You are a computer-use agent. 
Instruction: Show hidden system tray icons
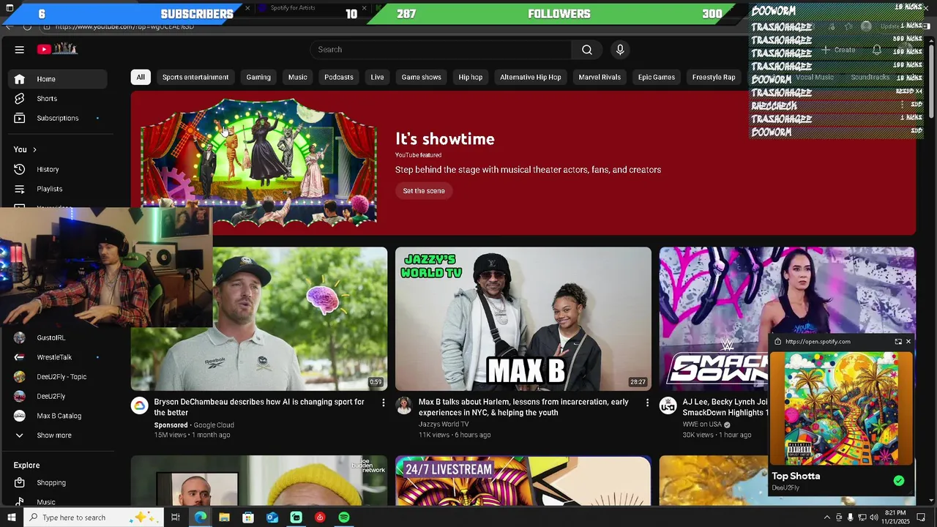tap(827, 517)
